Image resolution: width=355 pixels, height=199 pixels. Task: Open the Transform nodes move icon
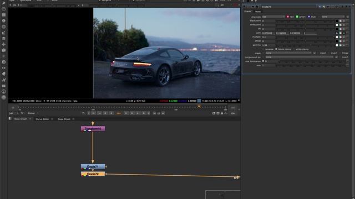4,44
